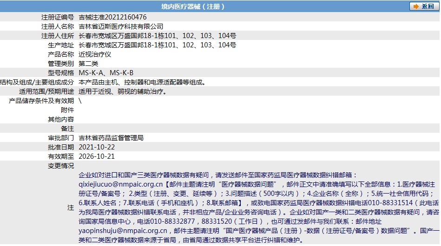
Task: Click management class value 第二类
Action: pyautogui.click(x=88, y=64)
